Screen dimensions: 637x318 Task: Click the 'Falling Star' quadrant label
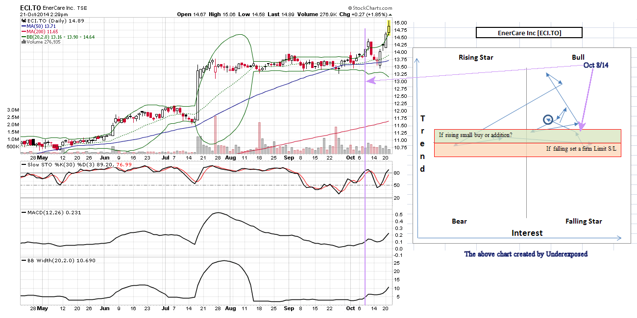(584, 221)
